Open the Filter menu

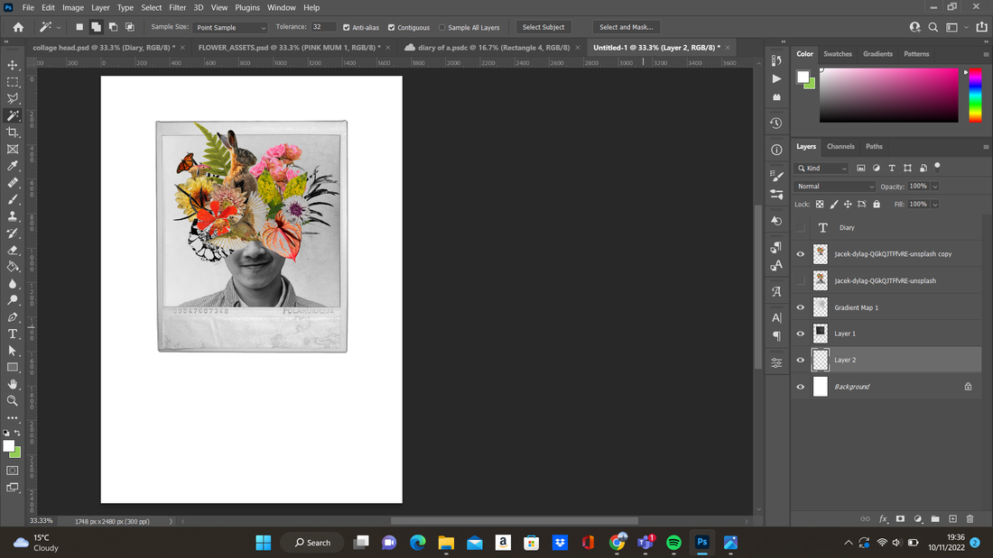[177, 7]
